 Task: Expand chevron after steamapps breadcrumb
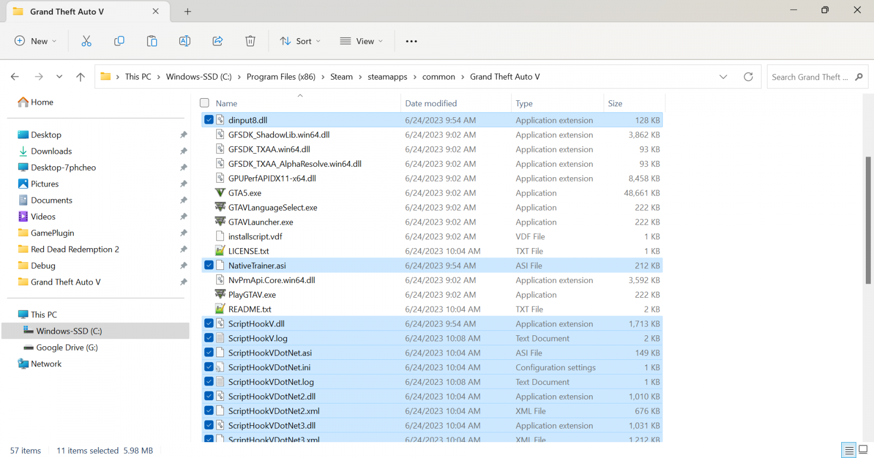(x=415, y=77)
